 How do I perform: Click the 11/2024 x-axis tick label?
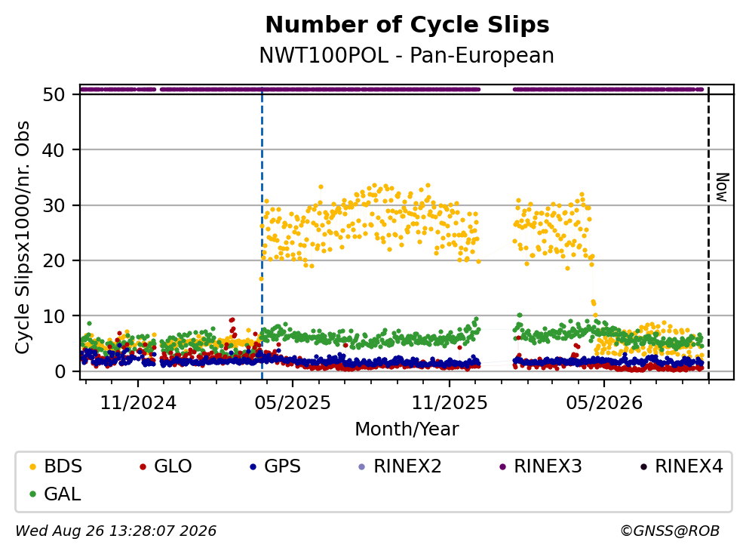pos(138,403)
